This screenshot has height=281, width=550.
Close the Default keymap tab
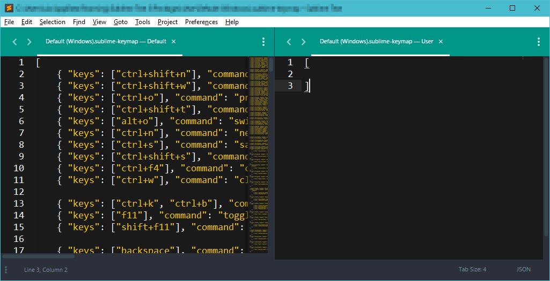pyautogui.click(x=173, y=41)
